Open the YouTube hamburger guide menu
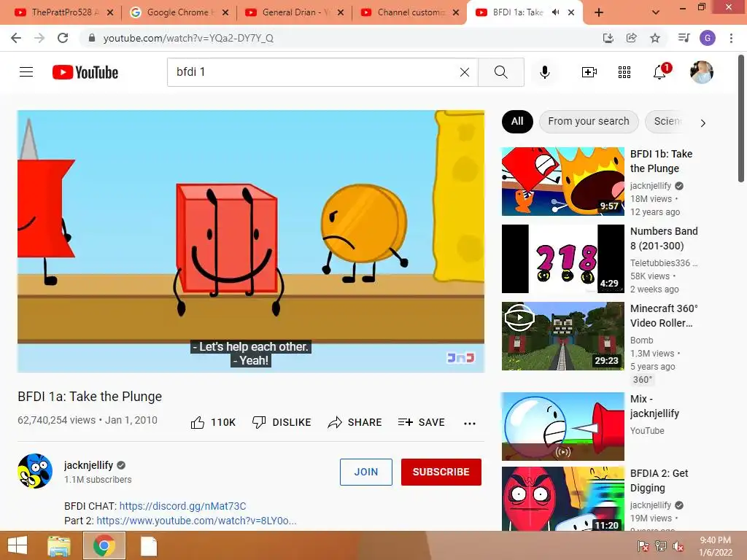Viewport: 747px width, 560px height. pos(26,72)
